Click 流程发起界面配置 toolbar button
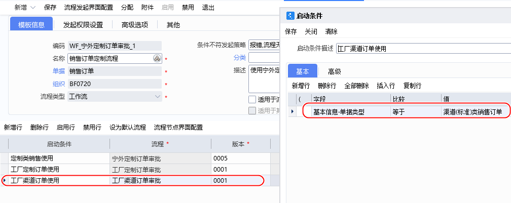511x203 pixels. point(89,8)
